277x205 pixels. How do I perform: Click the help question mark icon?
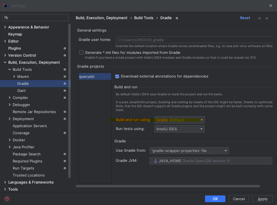pos(7,199)
